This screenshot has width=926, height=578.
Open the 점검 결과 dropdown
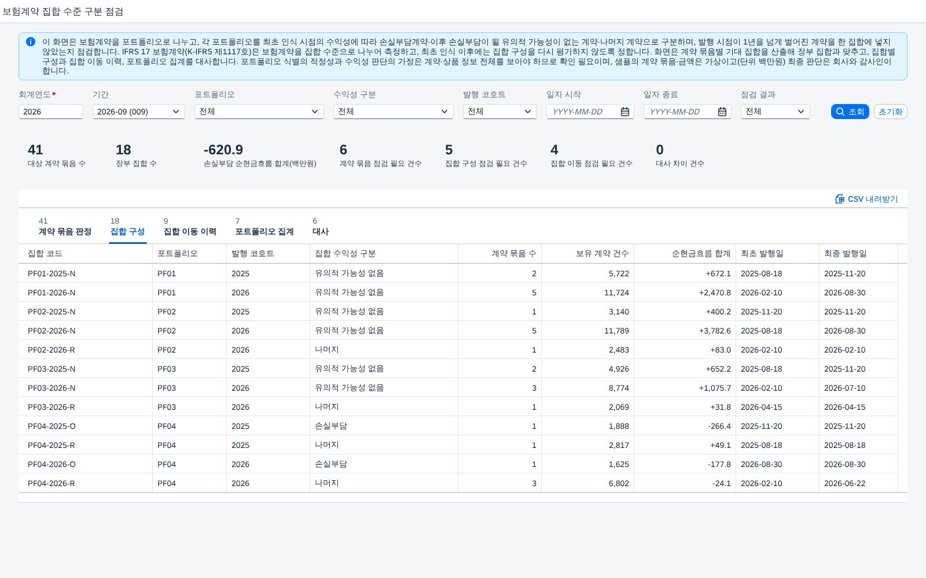776,112
